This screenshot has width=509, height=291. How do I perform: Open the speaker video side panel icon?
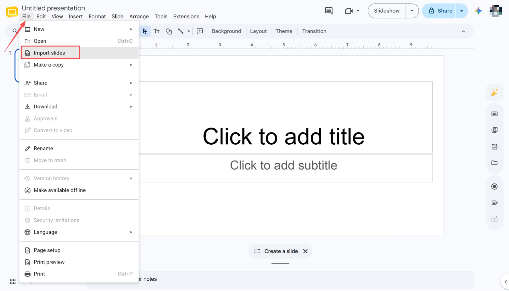coord(494,203)
